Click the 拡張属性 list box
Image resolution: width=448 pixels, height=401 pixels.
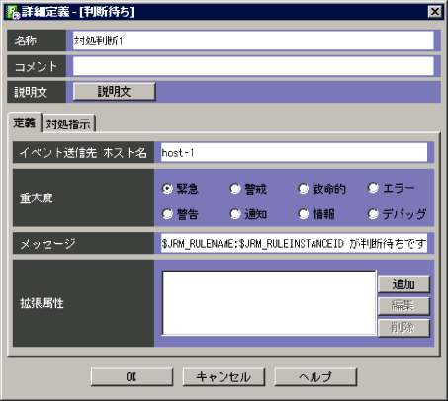(x=269, y=303)
